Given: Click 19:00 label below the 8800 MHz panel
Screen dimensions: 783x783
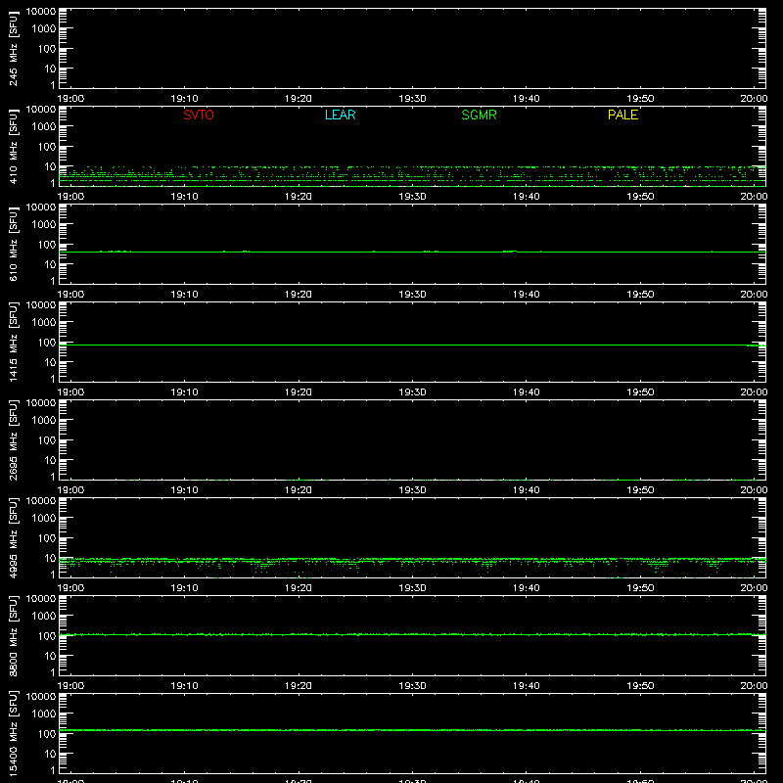Looking at the screenshot, I should pos(70,686).
